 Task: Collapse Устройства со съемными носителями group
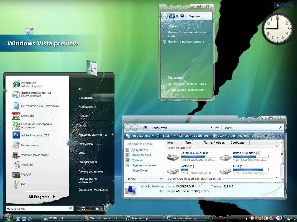coord(276,178)
